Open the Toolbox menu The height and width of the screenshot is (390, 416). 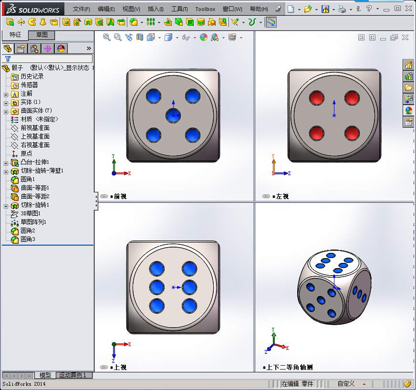pyautogui.click(x=205, y=9)
